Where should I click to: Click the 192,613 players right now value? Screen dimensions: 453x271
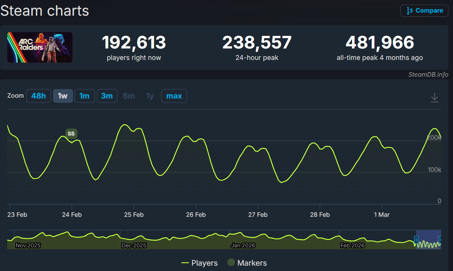(x=134, y=42)
